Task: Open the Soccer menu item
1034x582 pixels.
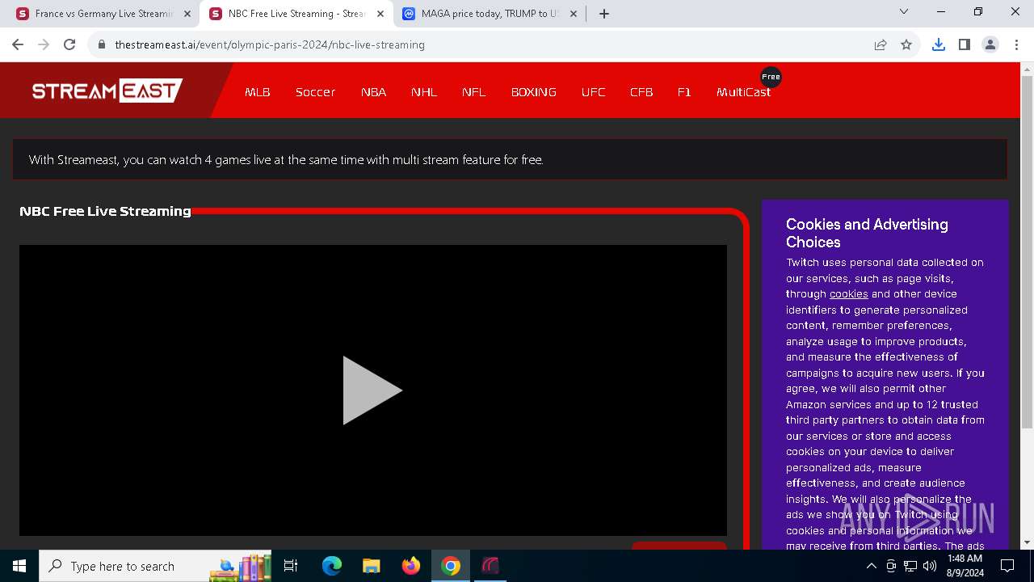Action: 315,92
